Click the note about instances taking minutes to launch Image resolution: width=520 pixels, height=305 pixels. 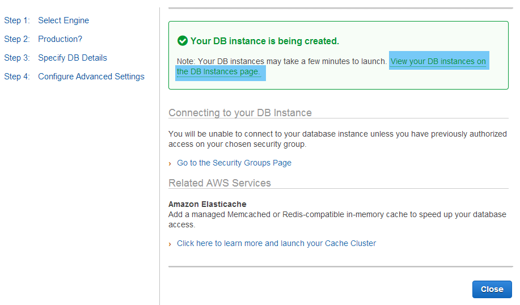coord(282,61)
